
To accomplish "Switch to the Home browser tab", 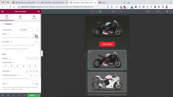I will click(111, 2).
